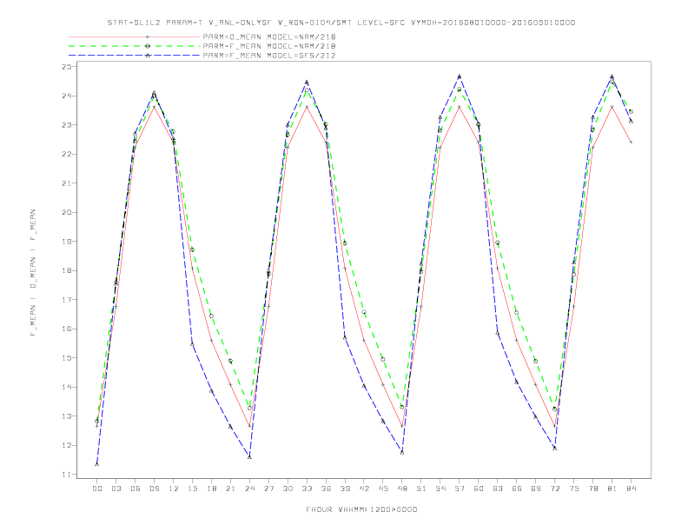
Task: Click y-axis tick label 12
Action: click(67, 446)
